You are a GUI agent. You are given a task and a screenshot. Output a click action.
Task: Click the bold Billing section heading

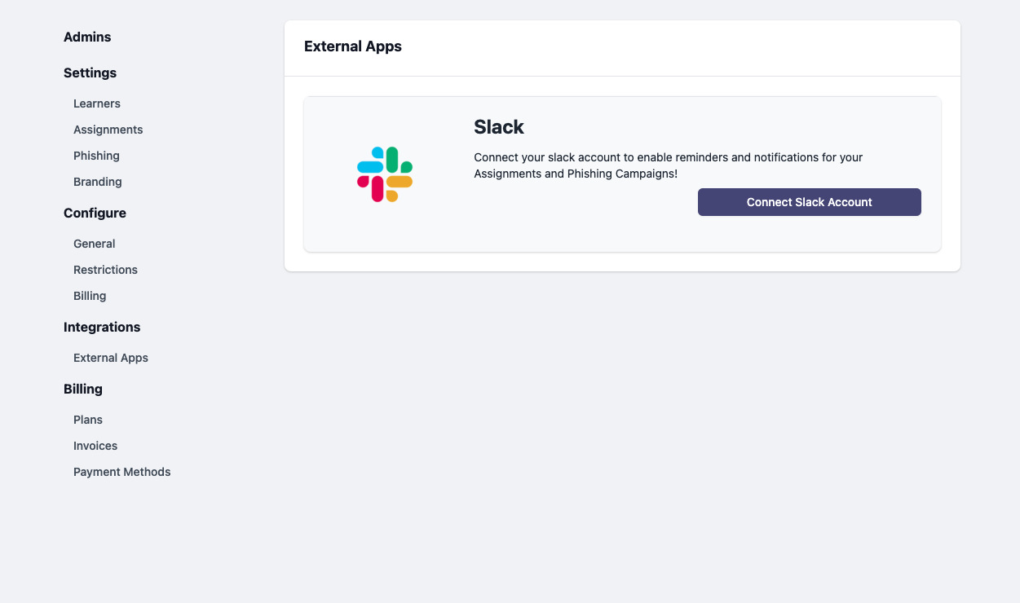point(83,389)
